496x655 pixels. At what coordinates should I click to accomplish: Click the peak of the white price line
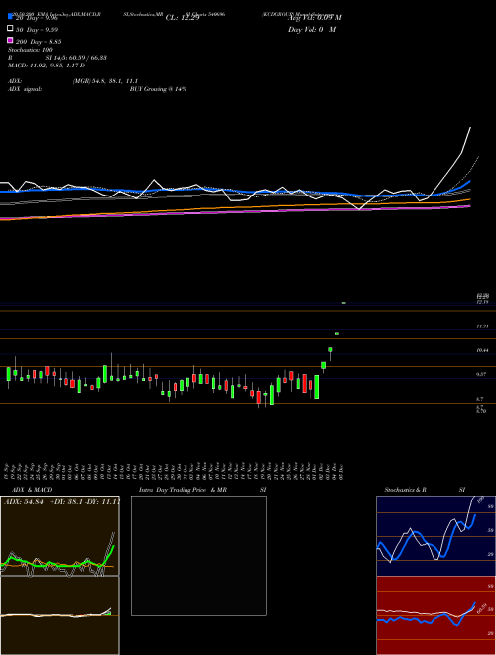[470, 127]
